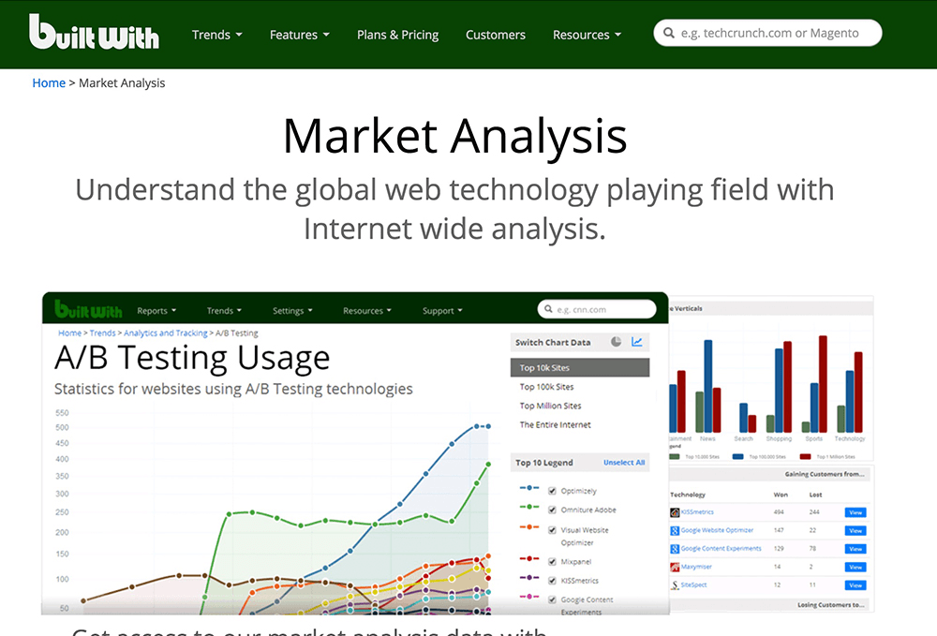Open the Customers page
Viewport: 937px width, 636px height.
pyautogui.click(x=496, y=35)
